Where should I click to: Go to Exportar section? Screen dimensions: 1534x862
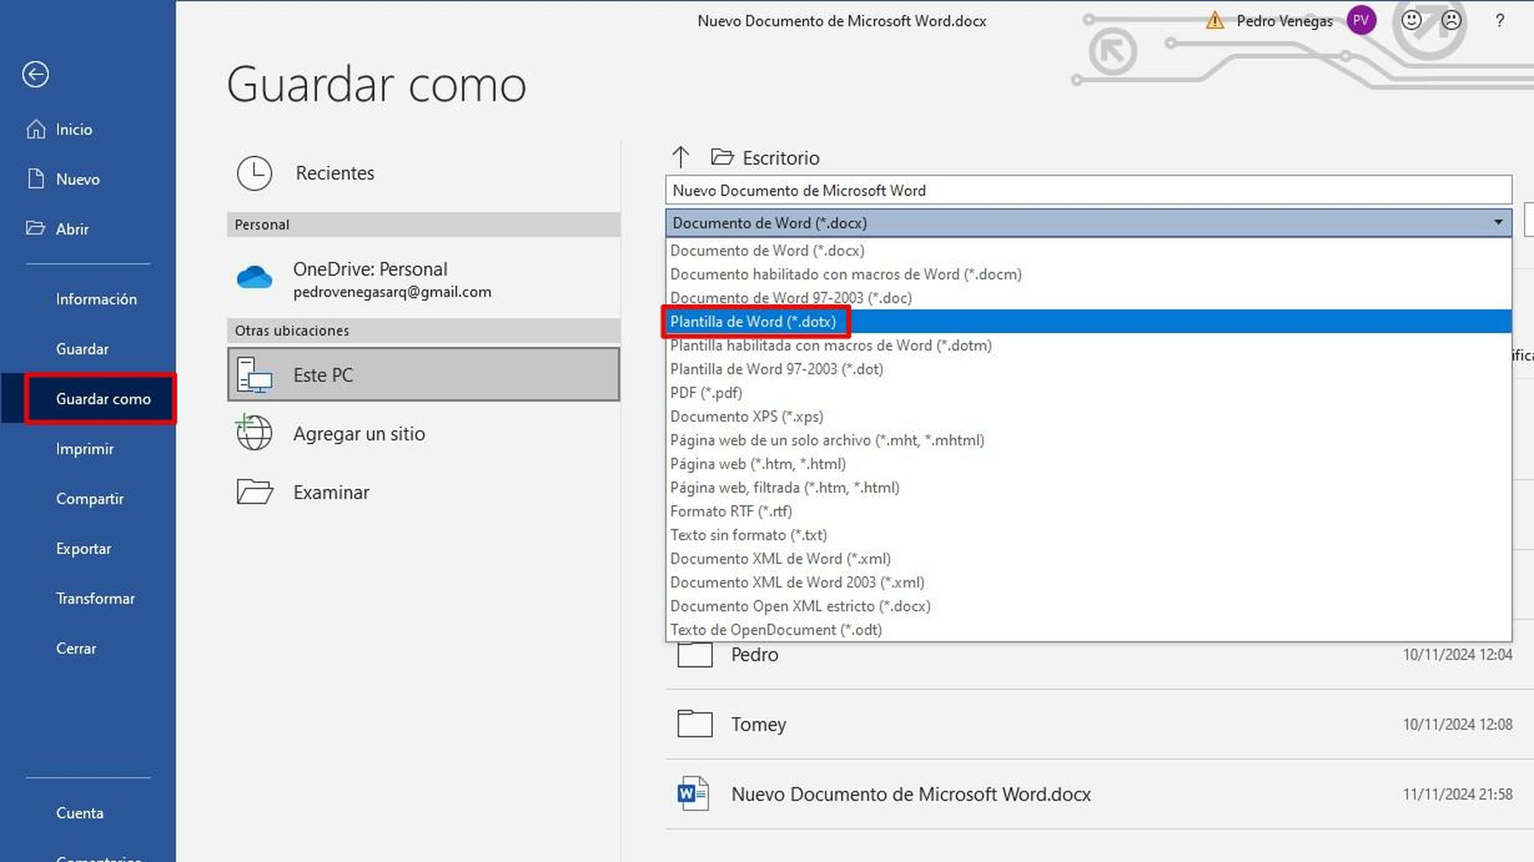coord(83,549)
